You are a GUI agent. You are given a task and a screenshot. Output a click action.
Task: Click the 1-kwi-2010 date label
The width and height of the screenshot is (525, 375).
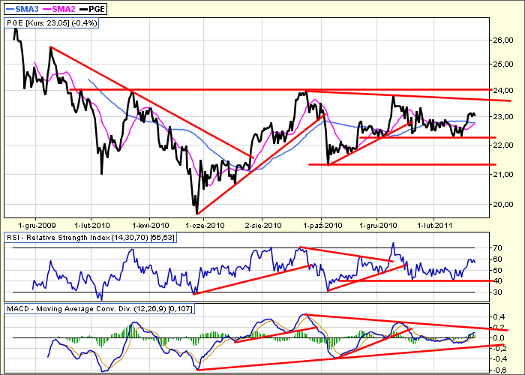(150, 225)
